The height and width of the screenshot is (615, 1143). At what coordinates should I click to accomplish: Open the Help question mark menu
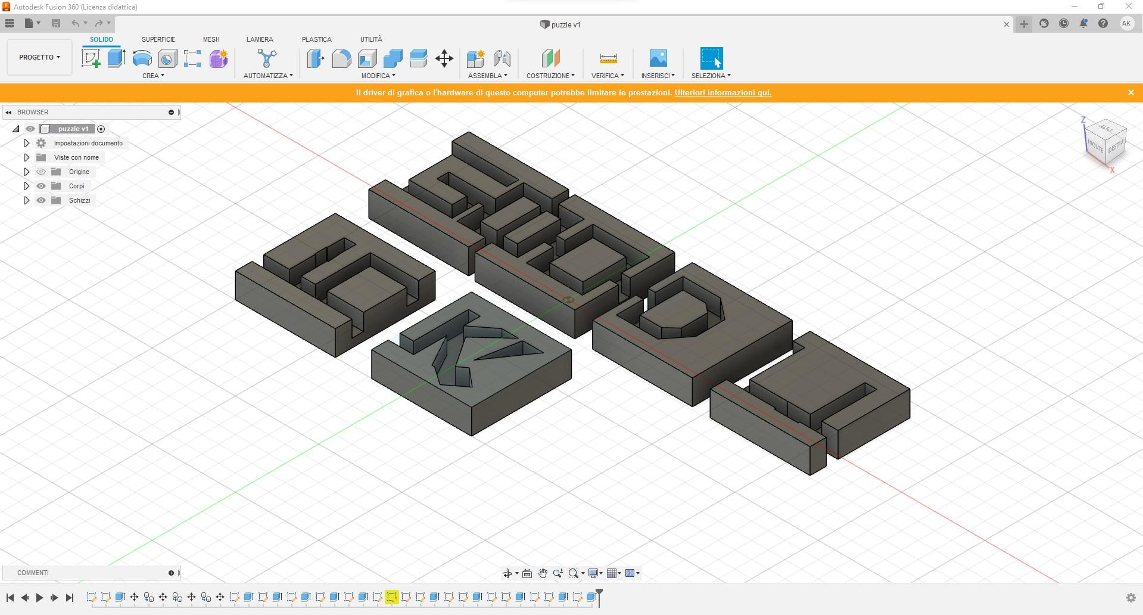[x=1103, y=23]
